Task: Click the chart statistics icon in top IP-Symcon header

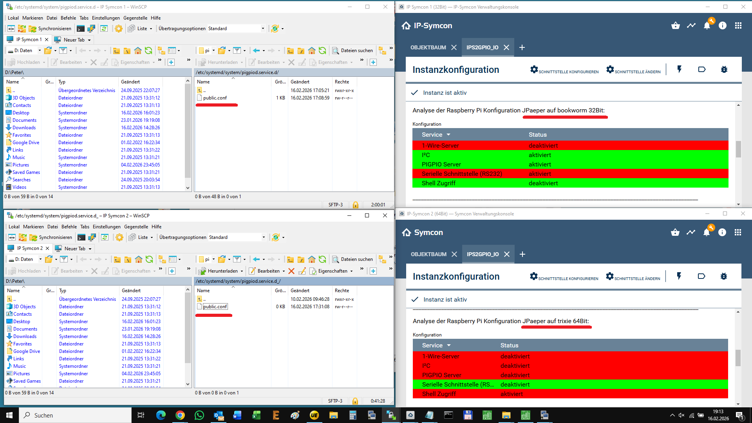Action: (x=691, y=26)
